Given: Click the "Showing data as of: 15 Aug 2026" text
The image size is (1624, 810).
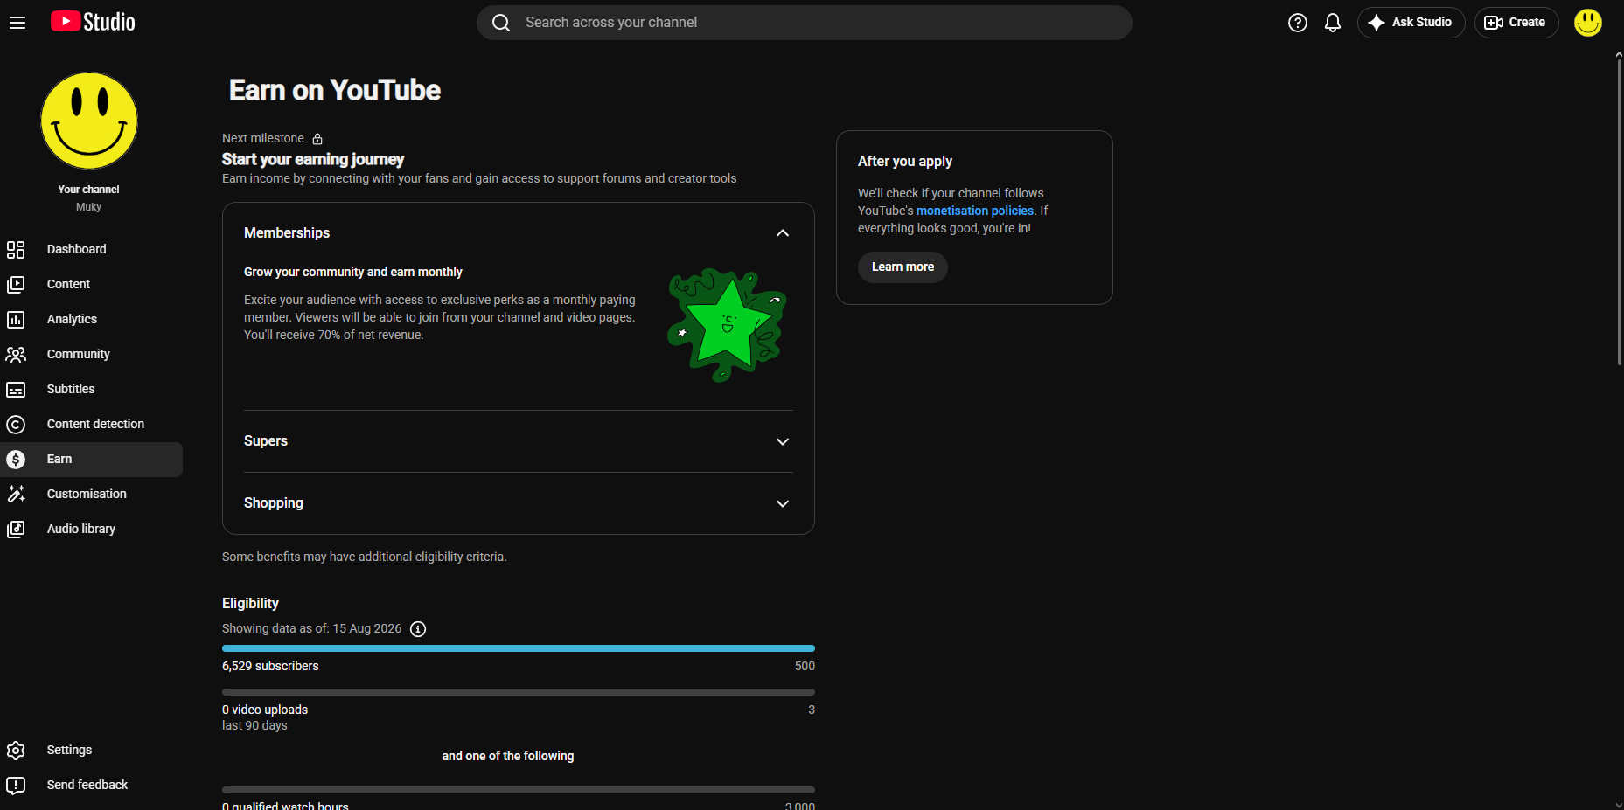Looking at the screenshot, I should click(x=311, y=629).
